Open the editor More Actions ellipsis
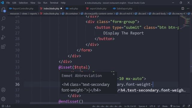 tap(188, 8)
